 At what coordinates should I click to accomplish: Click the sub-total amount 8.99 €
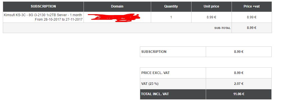coord(252,28)
